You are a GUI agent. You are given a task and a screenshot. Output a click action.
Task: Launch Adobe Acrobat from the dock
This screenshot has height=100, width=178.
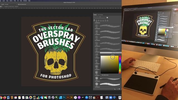98,97
